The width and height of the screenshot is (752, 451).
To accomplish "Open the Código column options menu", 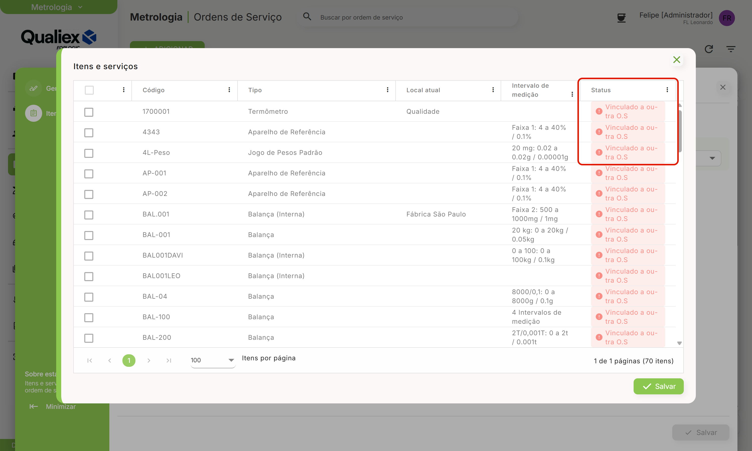I will pyautogui.click(x=229, y=90).
